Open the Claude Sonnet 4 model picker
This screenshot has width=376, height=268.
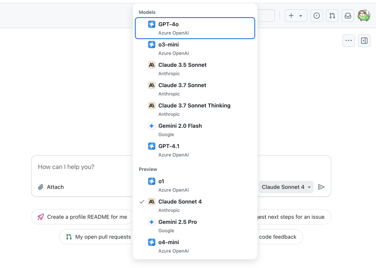coord(286,187)
